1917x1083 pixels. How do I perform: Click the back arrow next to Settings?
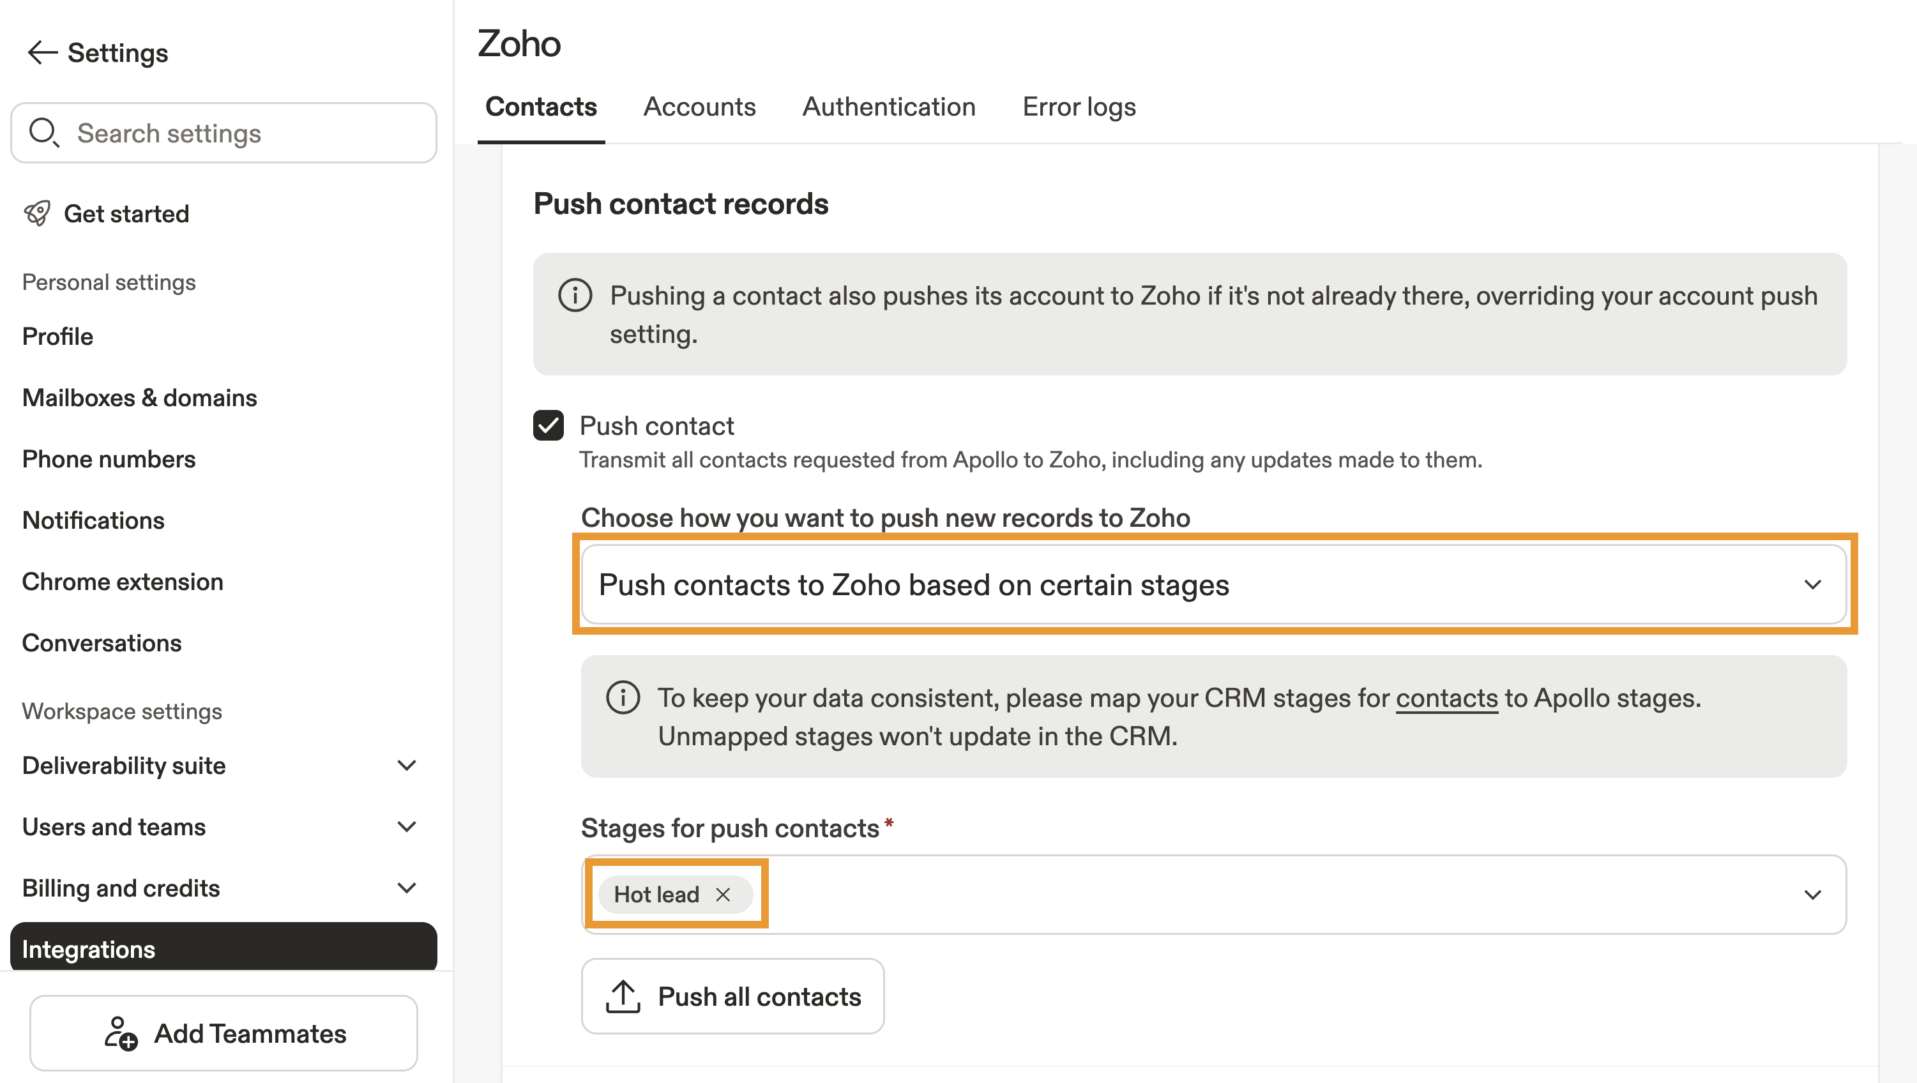[x=42, y=52]
